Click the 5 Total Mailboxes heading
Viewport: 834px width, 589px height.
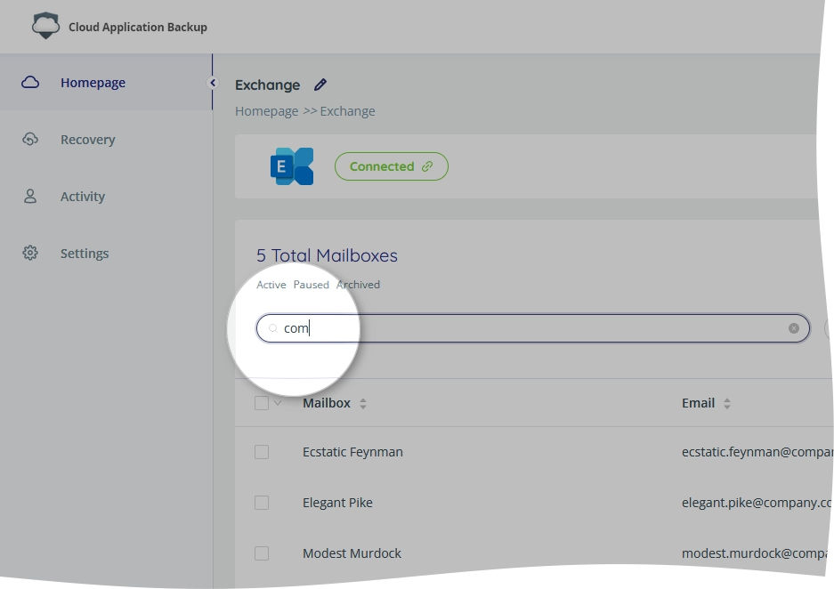328,255
